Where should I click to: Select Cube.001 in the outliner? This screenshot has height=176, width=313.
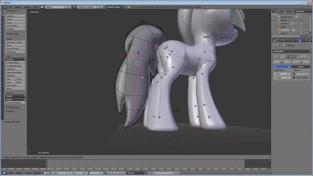pos(285,30)
